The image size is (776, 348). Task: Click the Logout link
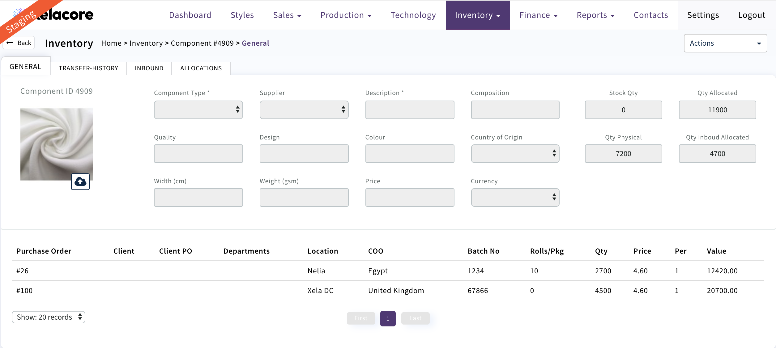[752, 15]
